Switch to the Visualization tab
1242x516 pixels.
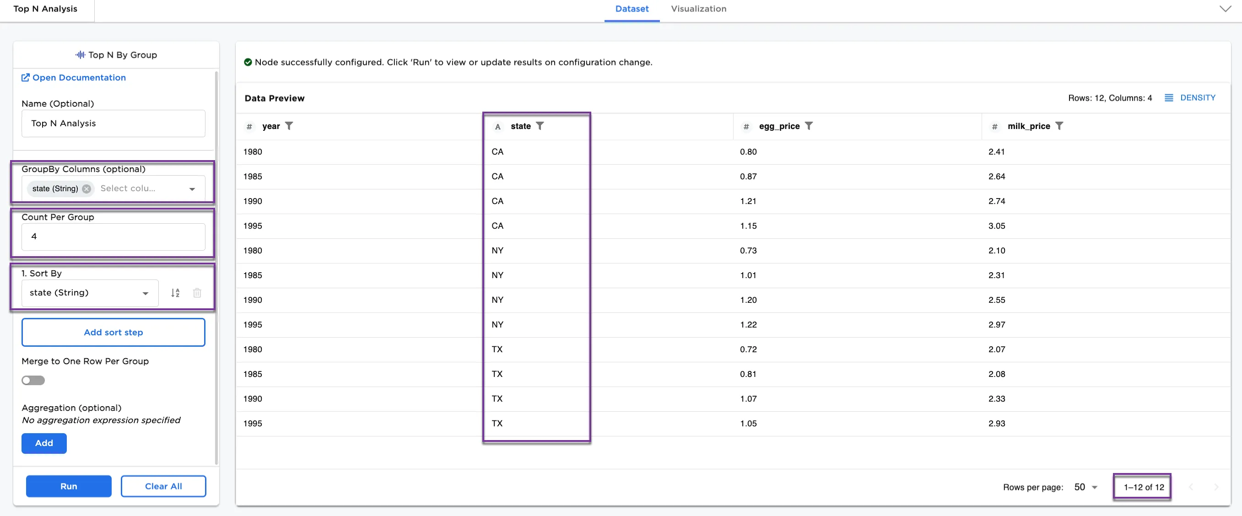(x=698, y=9)
